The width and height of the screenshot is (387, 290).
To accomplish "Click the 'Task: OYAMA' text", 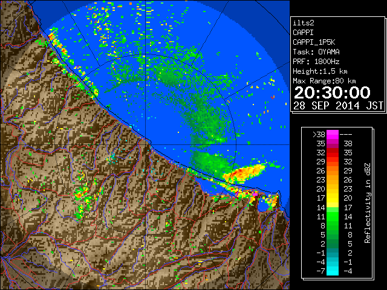I will point(316,52).
